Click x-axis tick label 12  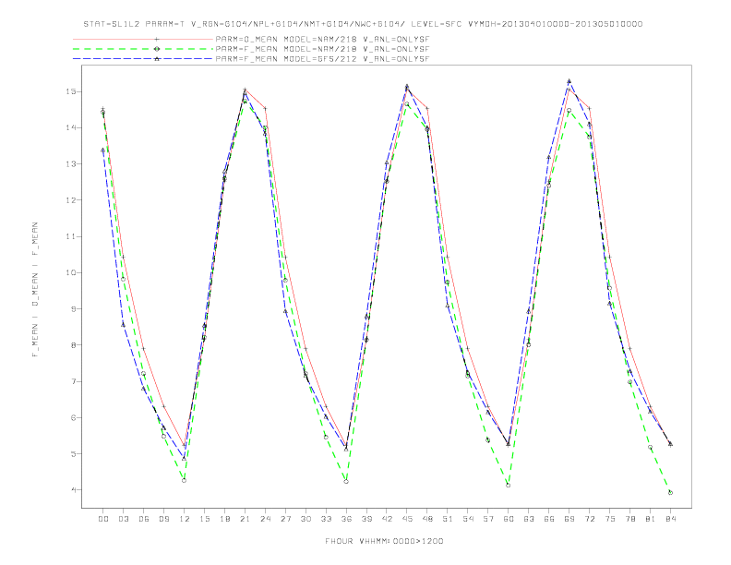tap(185, 519)
